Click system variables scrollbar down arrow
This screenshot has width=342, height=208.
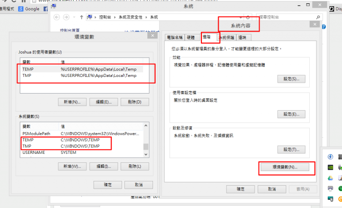[146, 154]
